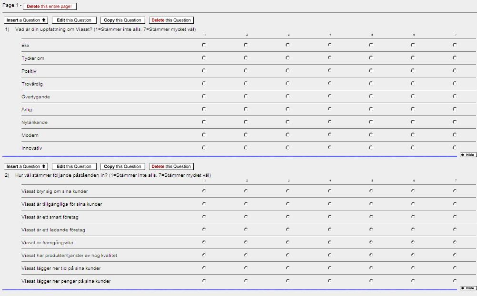Pick rating 1 for Övertygande
This screenshot has width=477, height=296.
(x=204, y=96)
